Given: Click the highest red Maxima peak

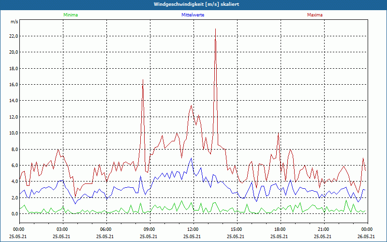Looking at the screenshot, I should coord(215,30).
